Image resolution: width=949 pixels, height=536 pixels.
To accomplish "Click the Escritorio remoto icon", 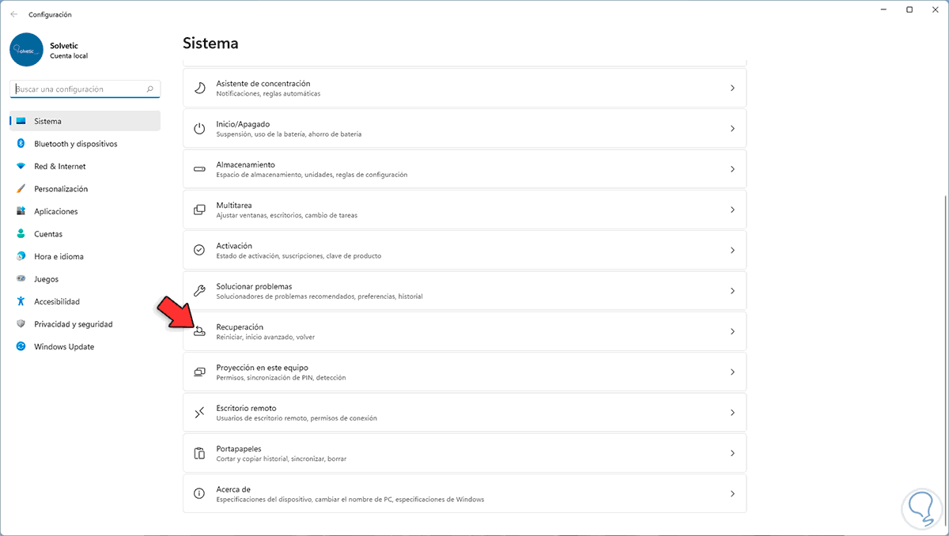I will tap(200, 413).
